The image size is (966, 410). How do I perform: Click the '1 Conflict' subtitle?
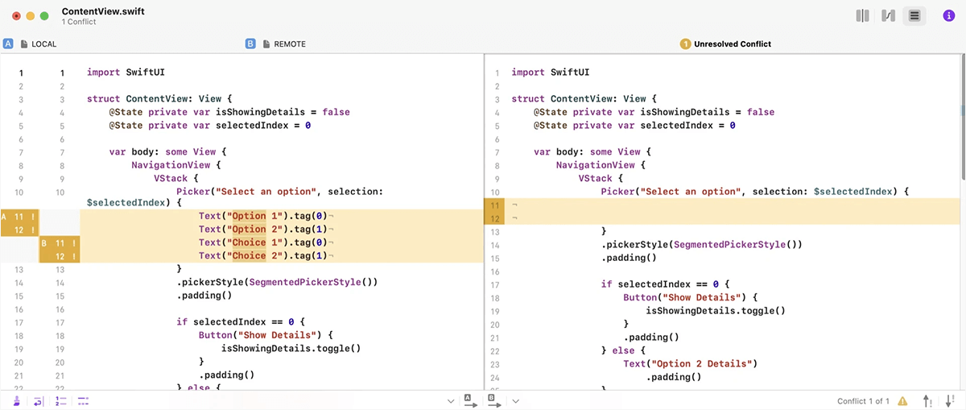click(79, 22)
